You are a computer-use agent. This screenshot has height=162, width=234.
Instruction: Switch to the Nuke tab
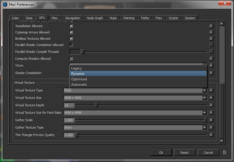pos(113,18)
